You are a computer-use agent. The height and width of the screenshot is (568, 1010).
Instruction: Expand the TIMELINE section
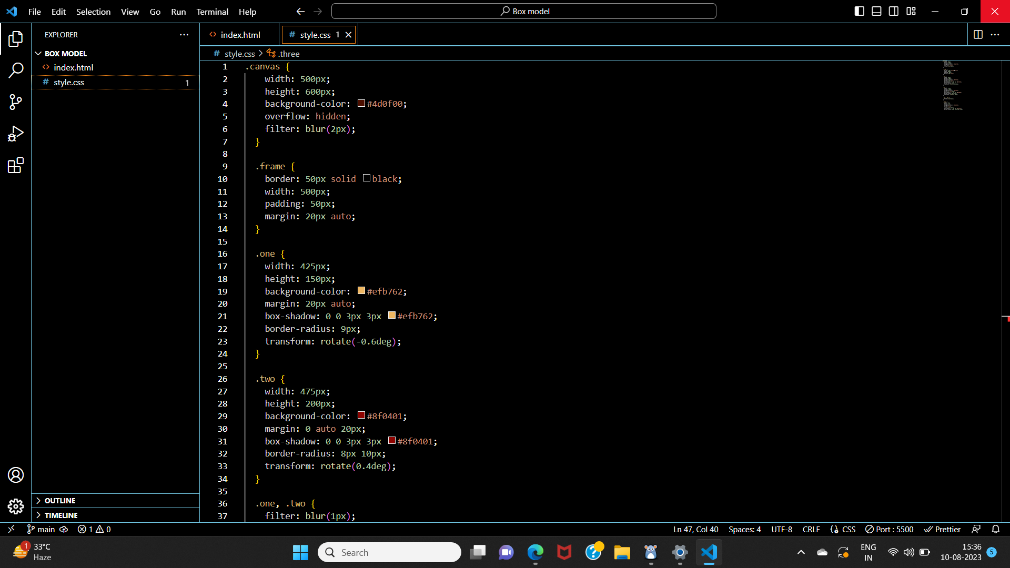[61, 515]
